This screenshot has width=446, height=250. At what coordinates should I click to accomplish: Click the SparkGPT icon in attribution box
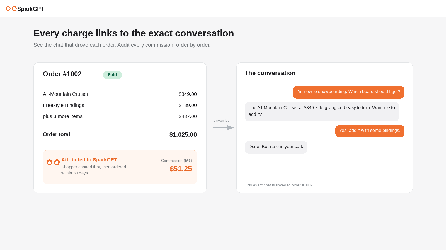point(53,162)
